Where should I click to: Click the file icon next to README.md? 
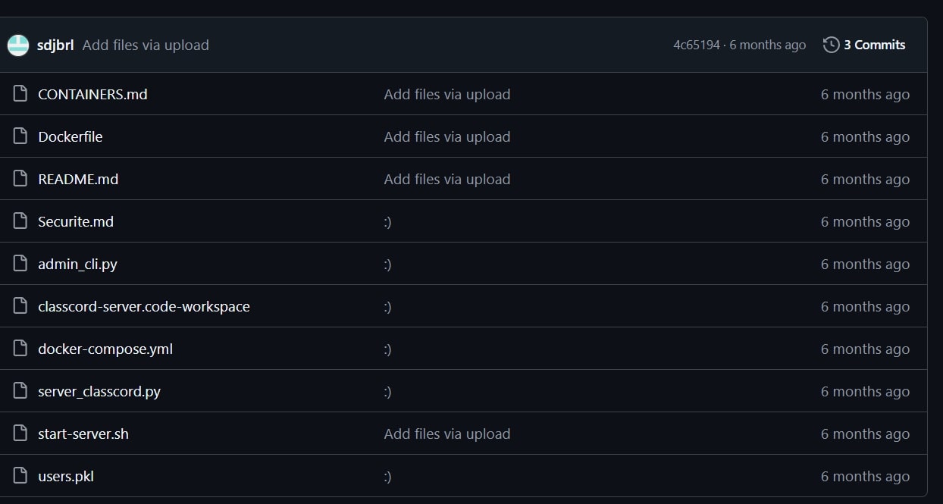(21, 179)
